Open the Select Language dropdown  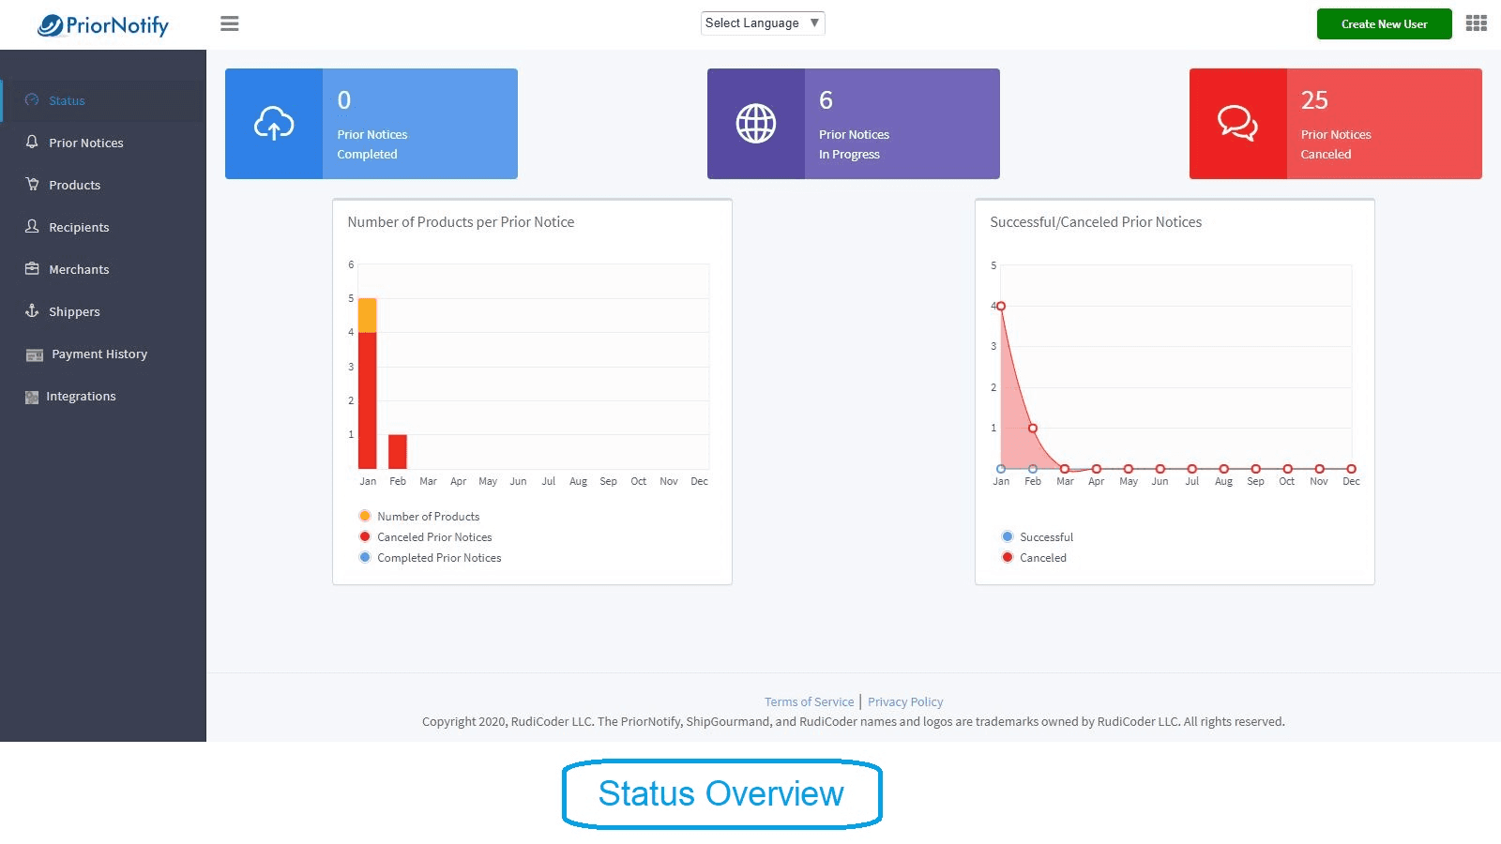click(x=762, y=23)
